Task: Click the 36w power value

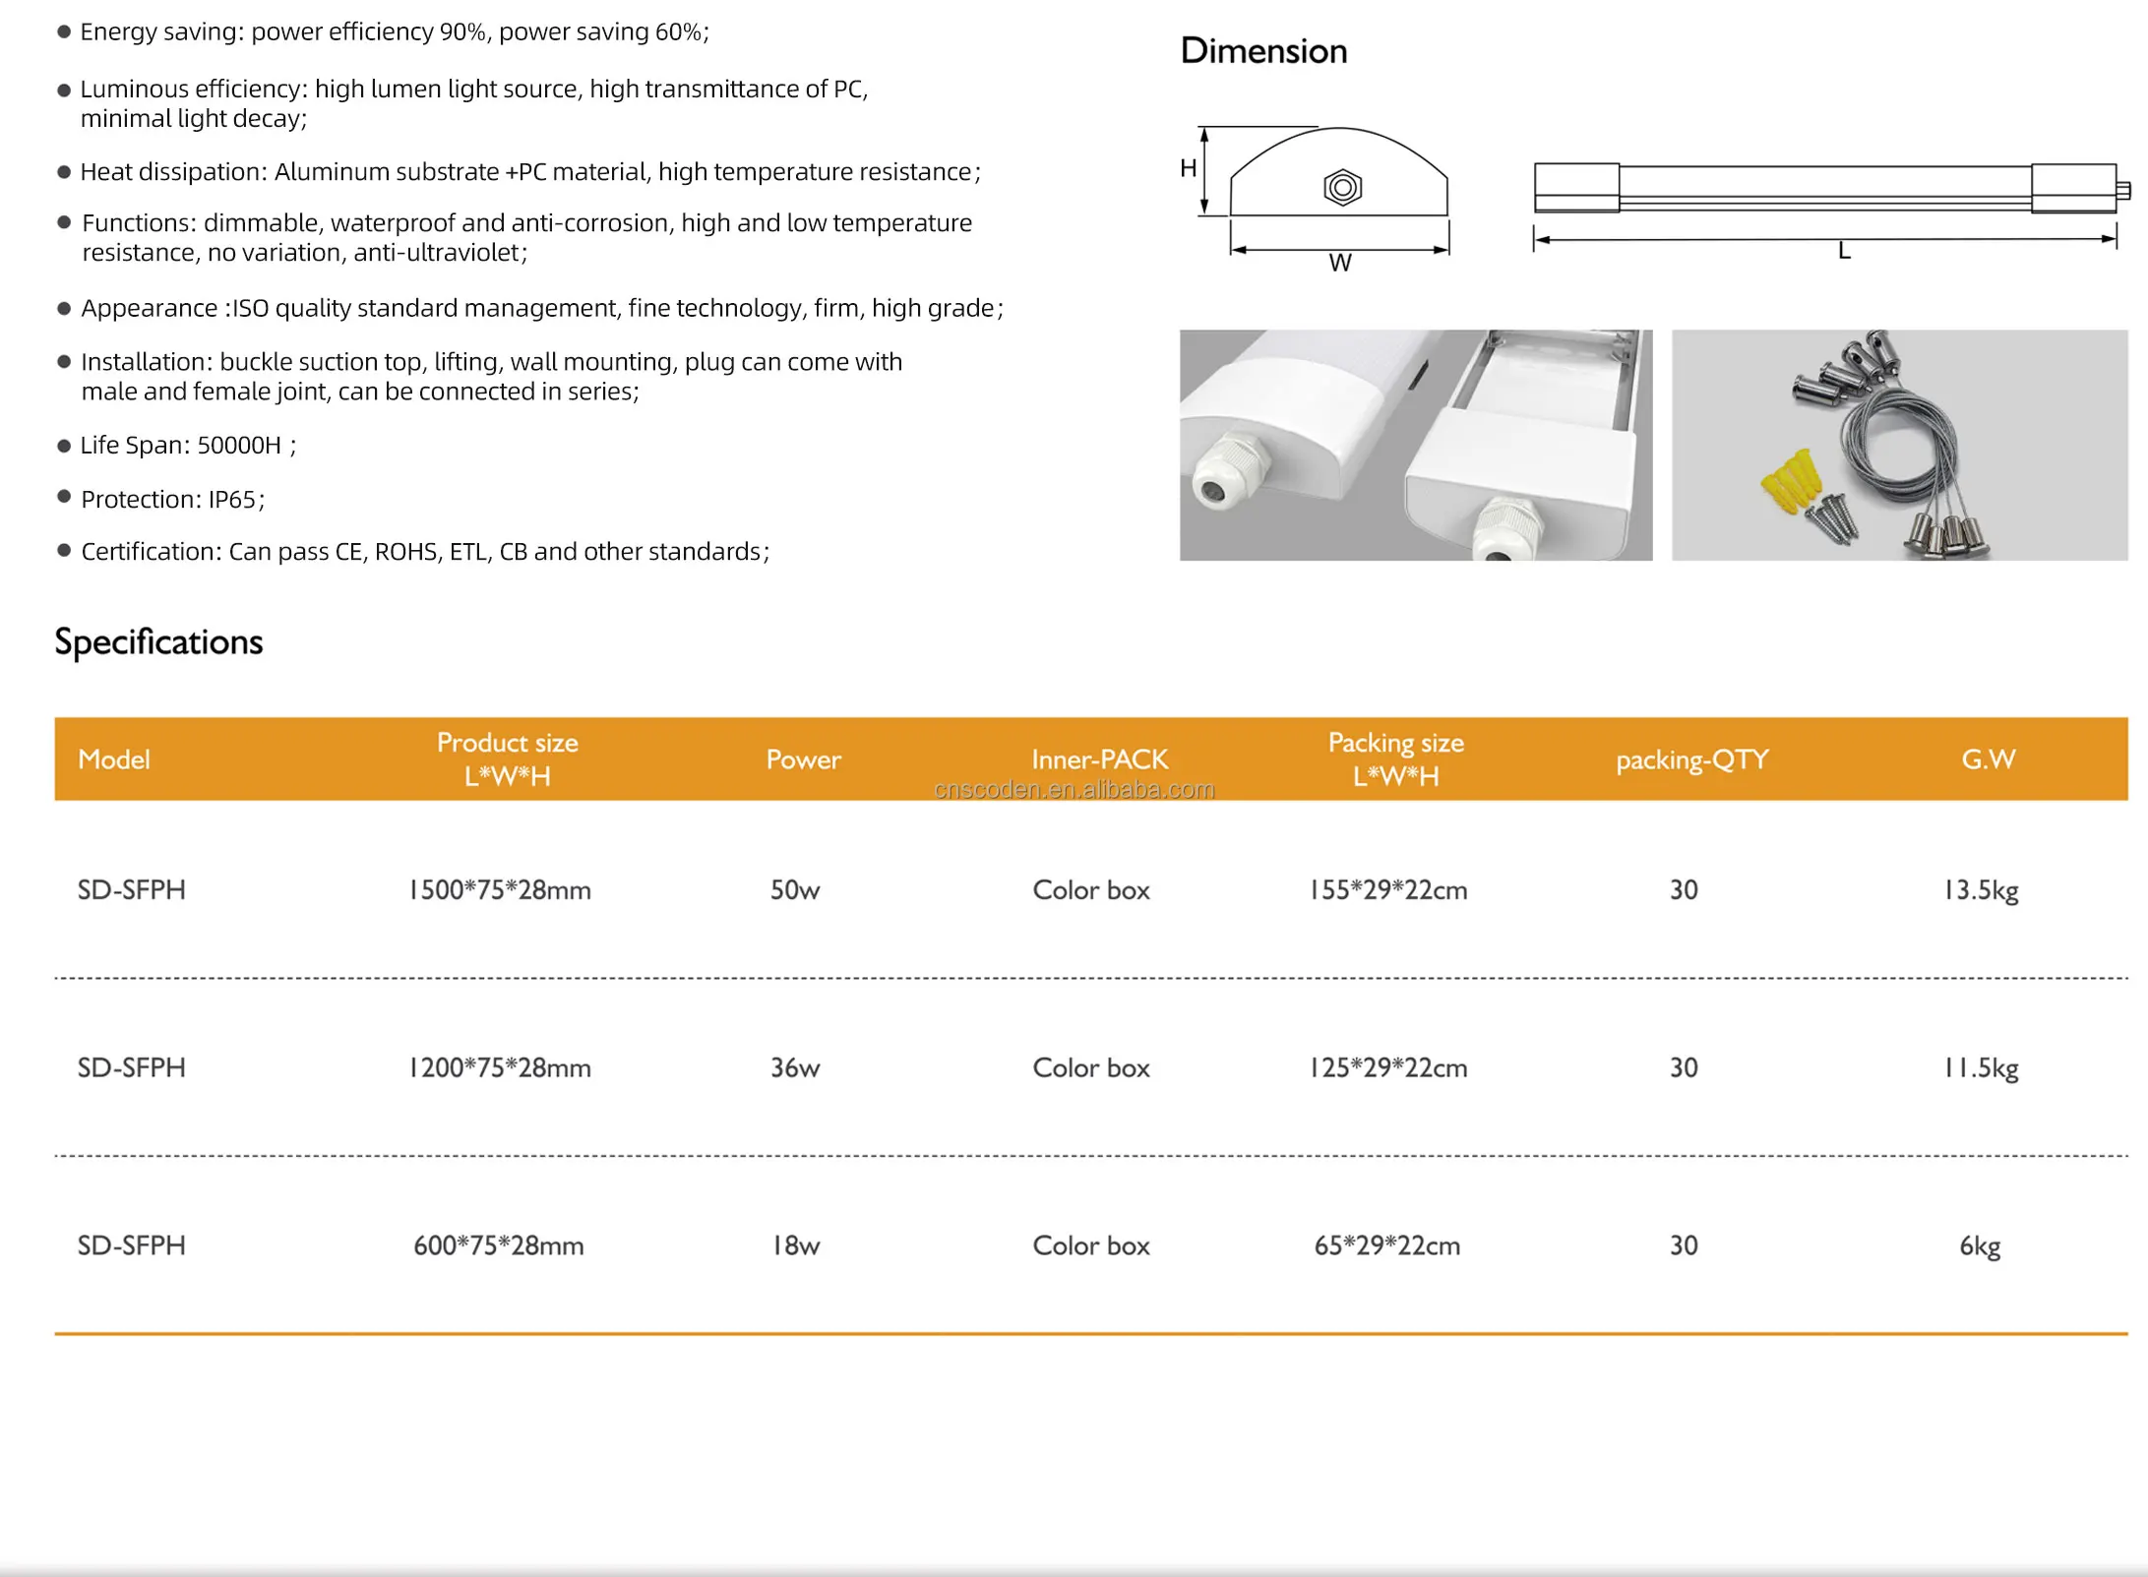Action: 795,1068
